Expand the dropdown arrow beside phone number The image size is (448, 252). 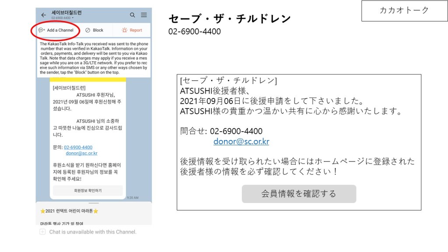pyautogui.click(x=73, y=18)
